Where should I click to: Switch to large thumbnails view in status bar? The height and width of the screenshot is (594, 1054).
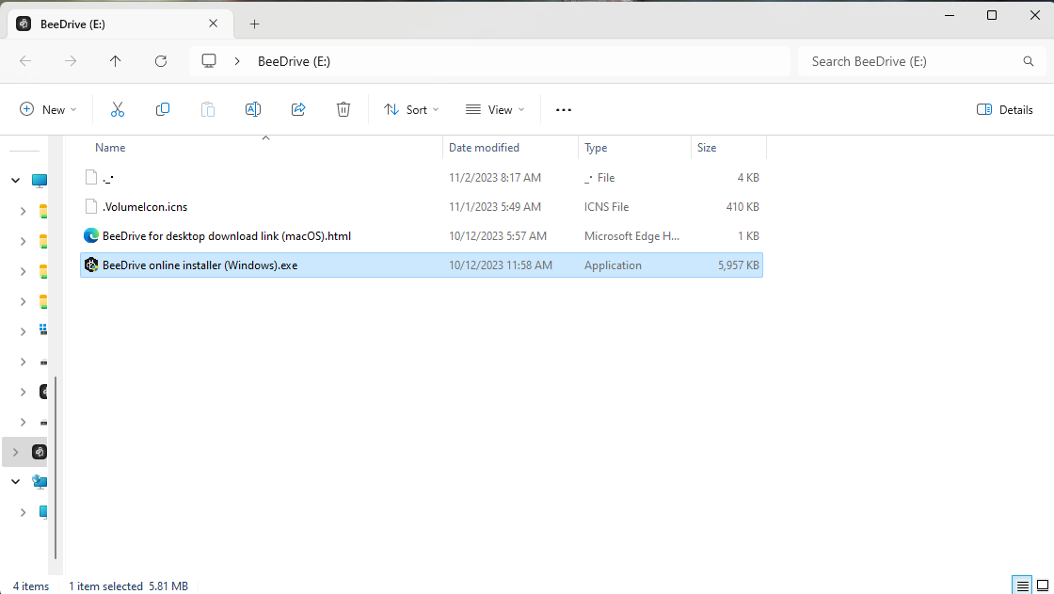point(1042,586)
